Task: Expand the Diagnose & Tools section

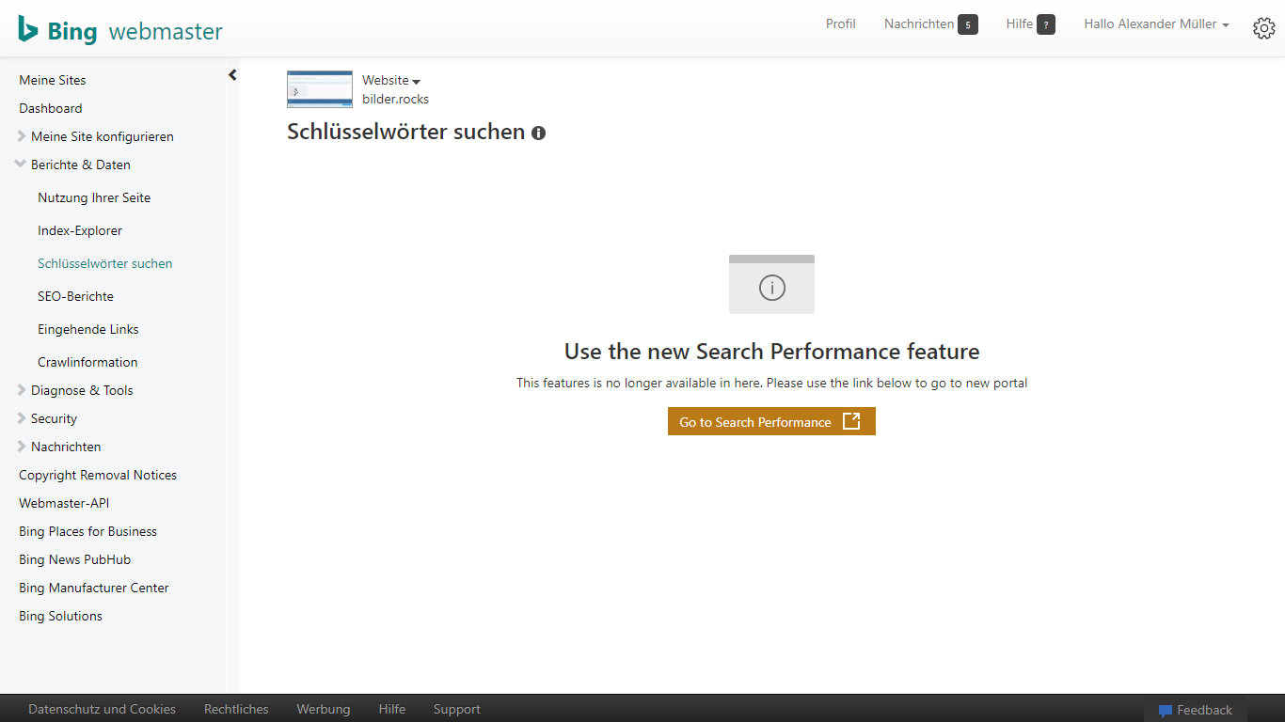Action: pyautogui.click(x=22, y=390)
